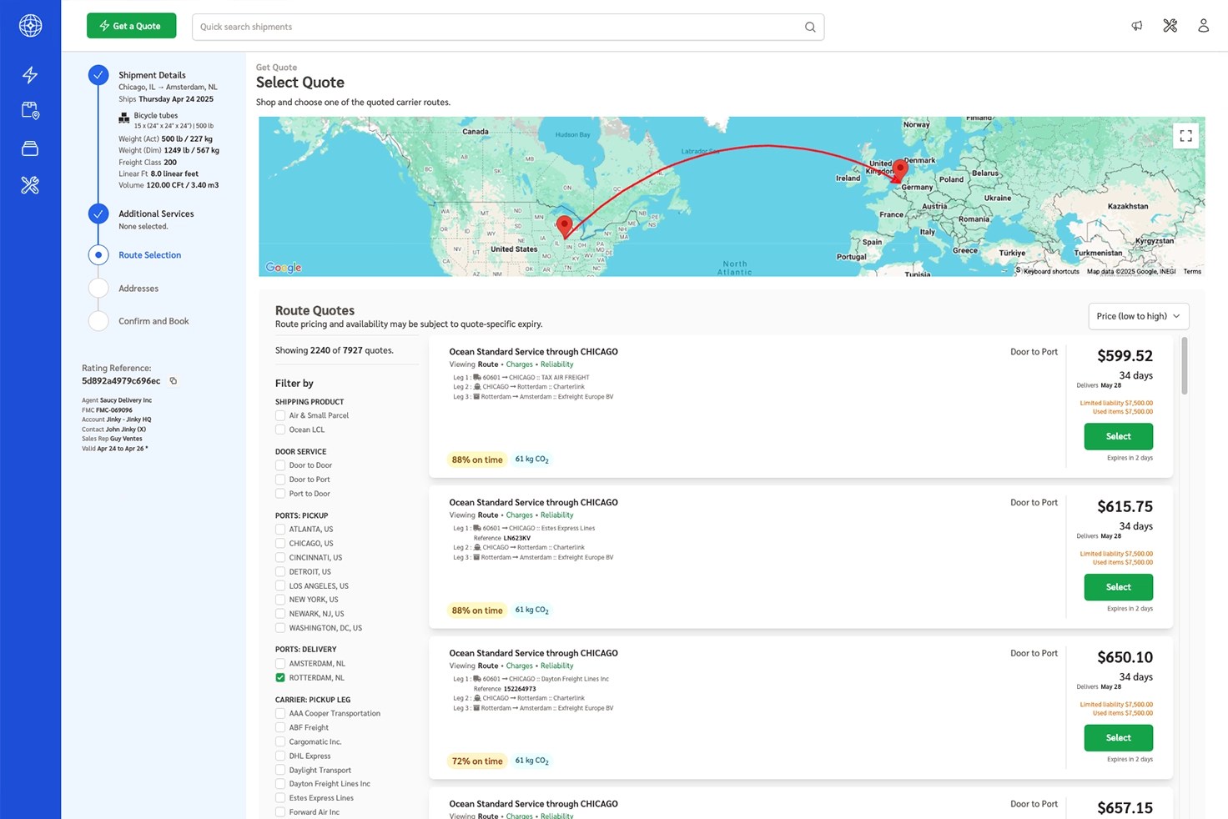Click the 72% on time badge

click(x=477, y=761)
